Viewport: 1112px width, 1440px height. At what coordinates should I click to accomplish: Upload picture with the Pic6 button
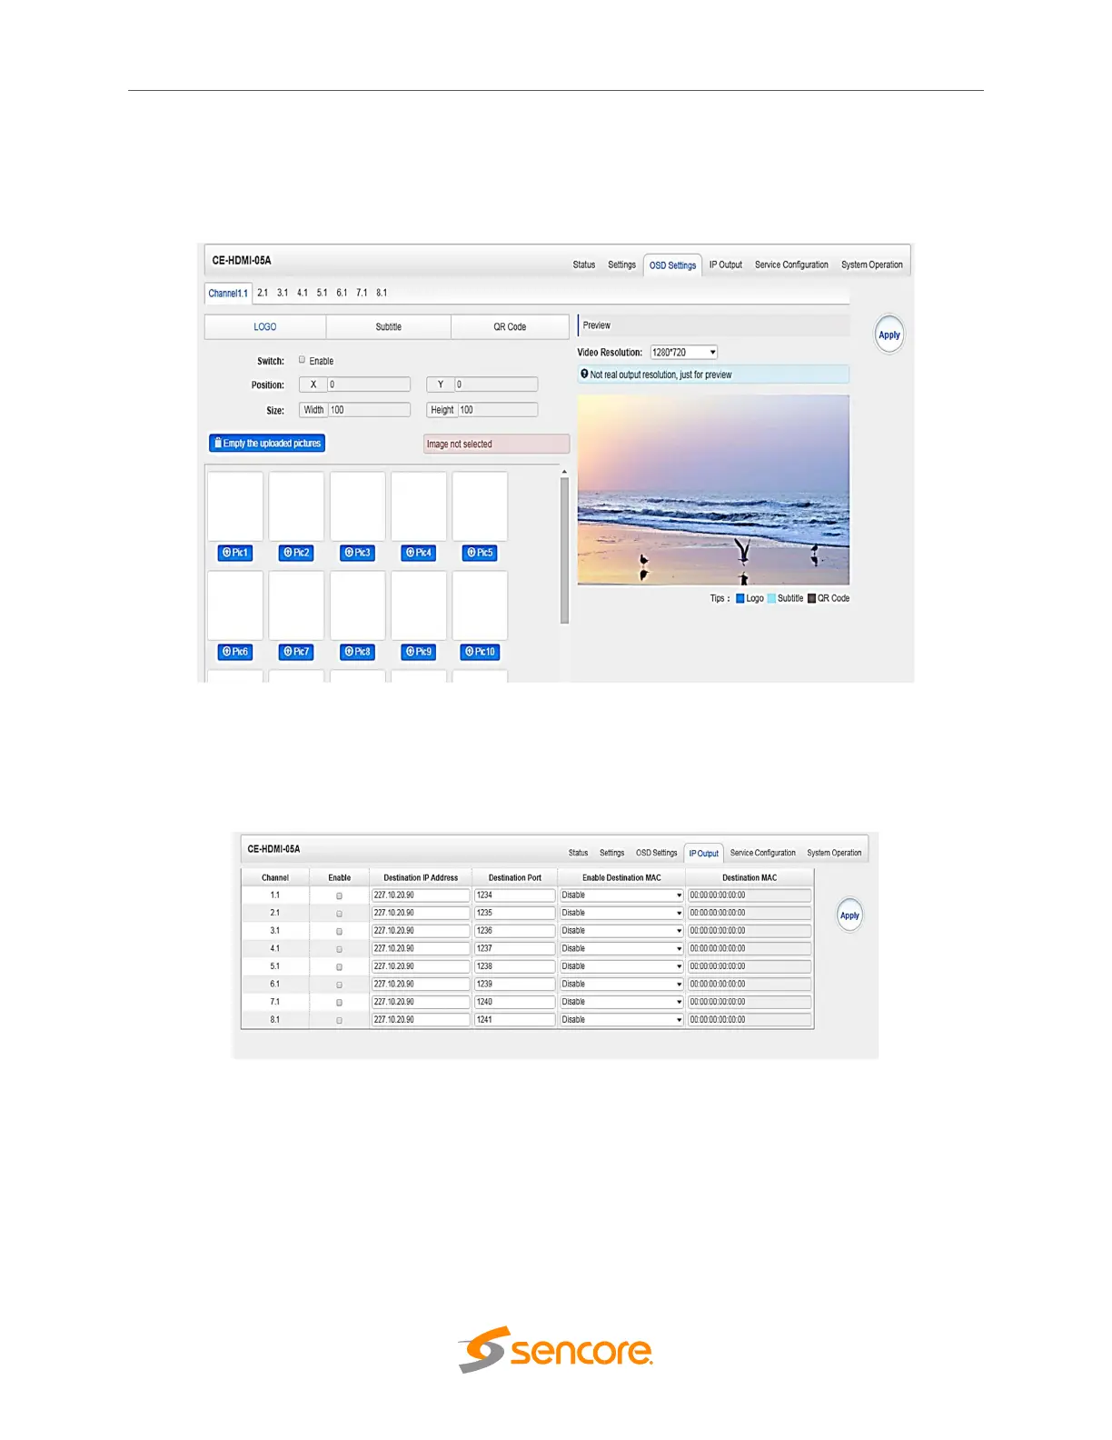pos(235,652)
